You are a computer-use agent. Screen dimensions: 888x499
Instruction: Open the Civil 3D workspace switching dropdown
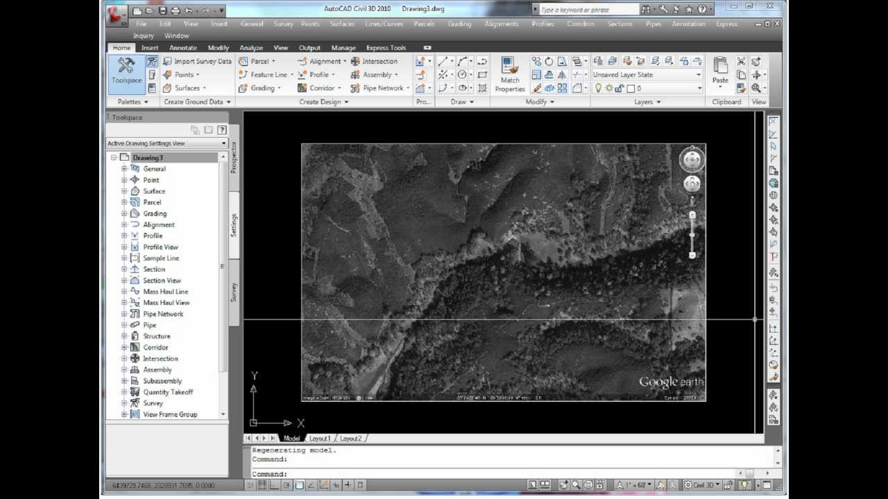[701, 485]
